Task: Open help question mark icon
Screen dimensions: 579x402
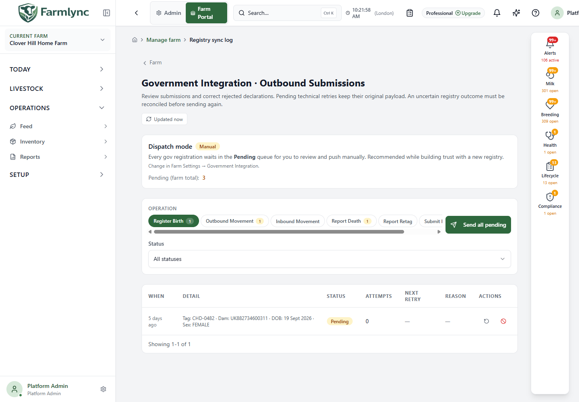Action: click(536, 13)
